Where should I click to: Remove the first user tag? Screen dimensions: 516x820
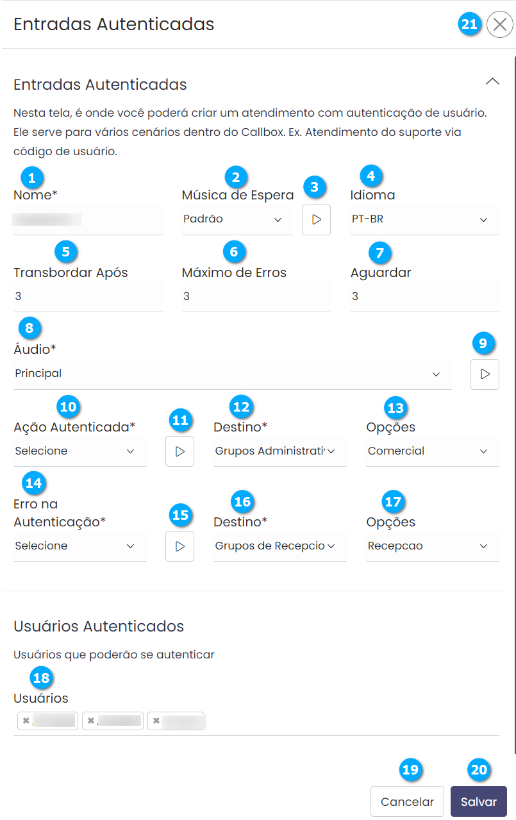pos(26,721)
